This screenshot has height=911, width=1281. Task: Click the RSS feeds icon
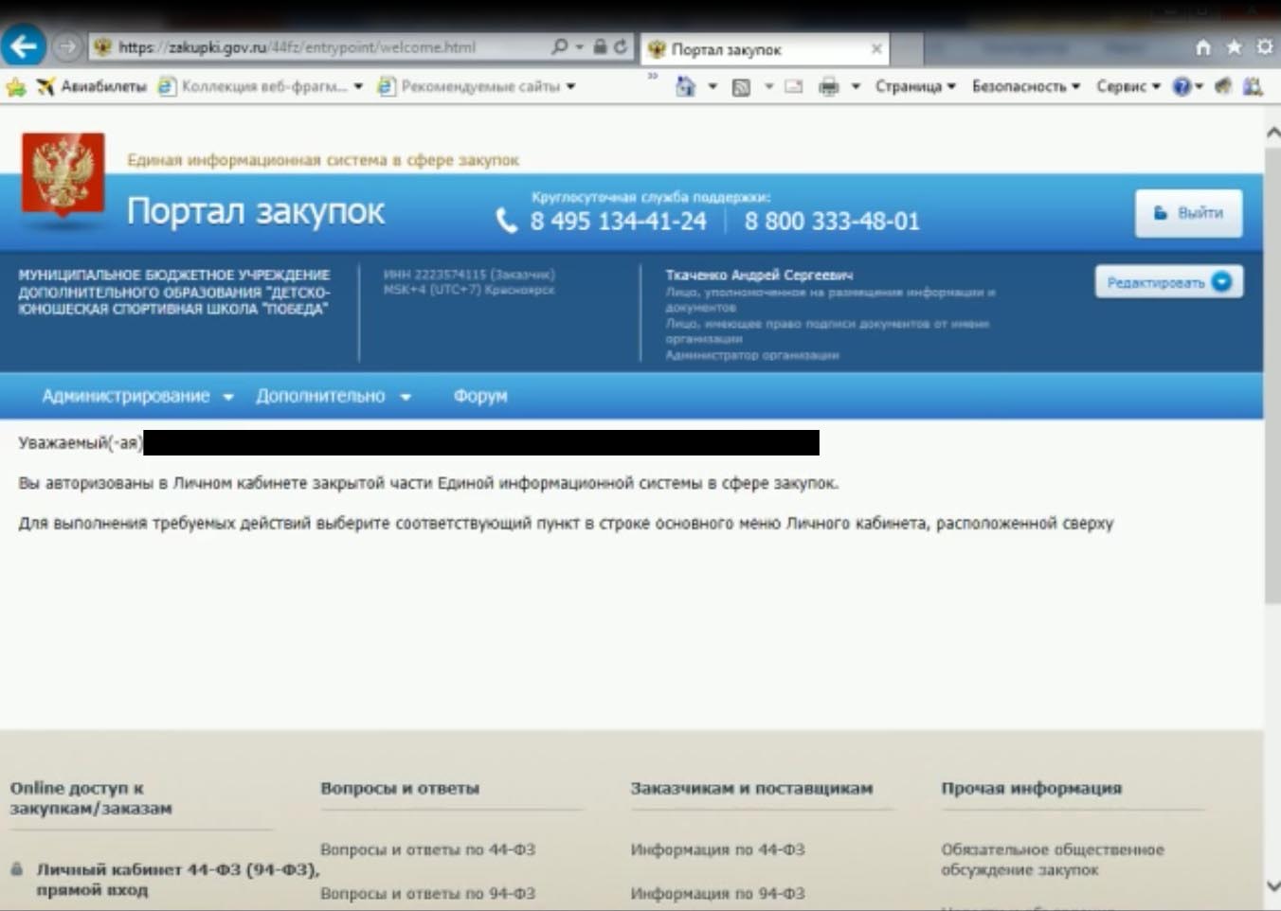[741, 87]
